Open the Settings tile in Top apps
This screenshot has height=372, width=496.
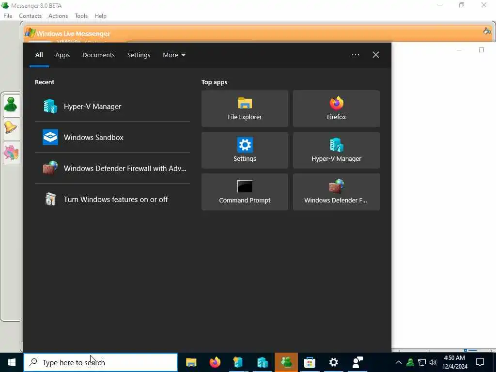coord(245,150)
